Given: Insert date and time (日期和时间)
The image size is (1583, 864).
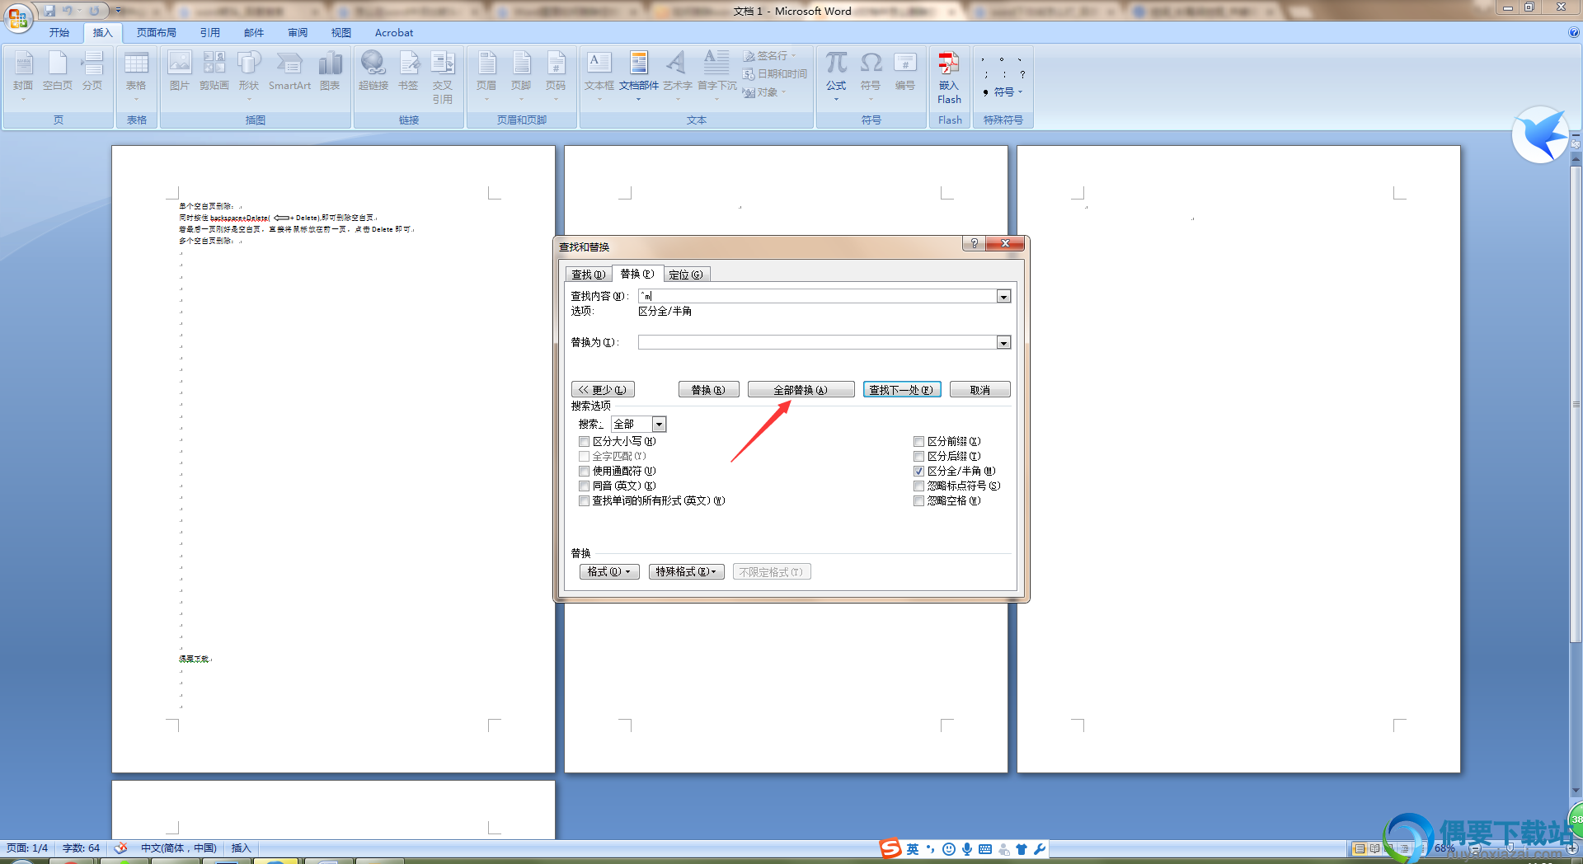Looking at the screenshot, I should point(775,74).
